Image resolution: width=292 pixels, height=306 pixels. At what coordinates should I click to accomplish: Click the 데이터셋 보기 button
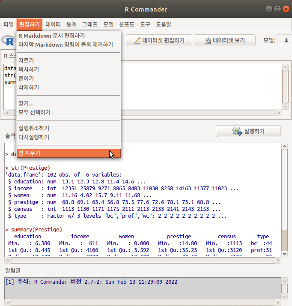click(224, 40)
